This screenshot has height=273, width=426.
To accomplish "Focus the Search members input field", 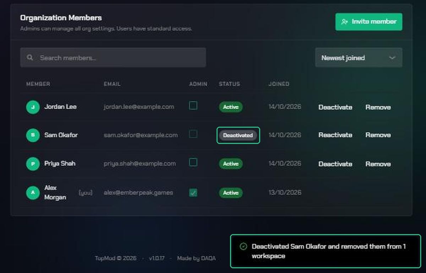I will [x=113, y=57].
